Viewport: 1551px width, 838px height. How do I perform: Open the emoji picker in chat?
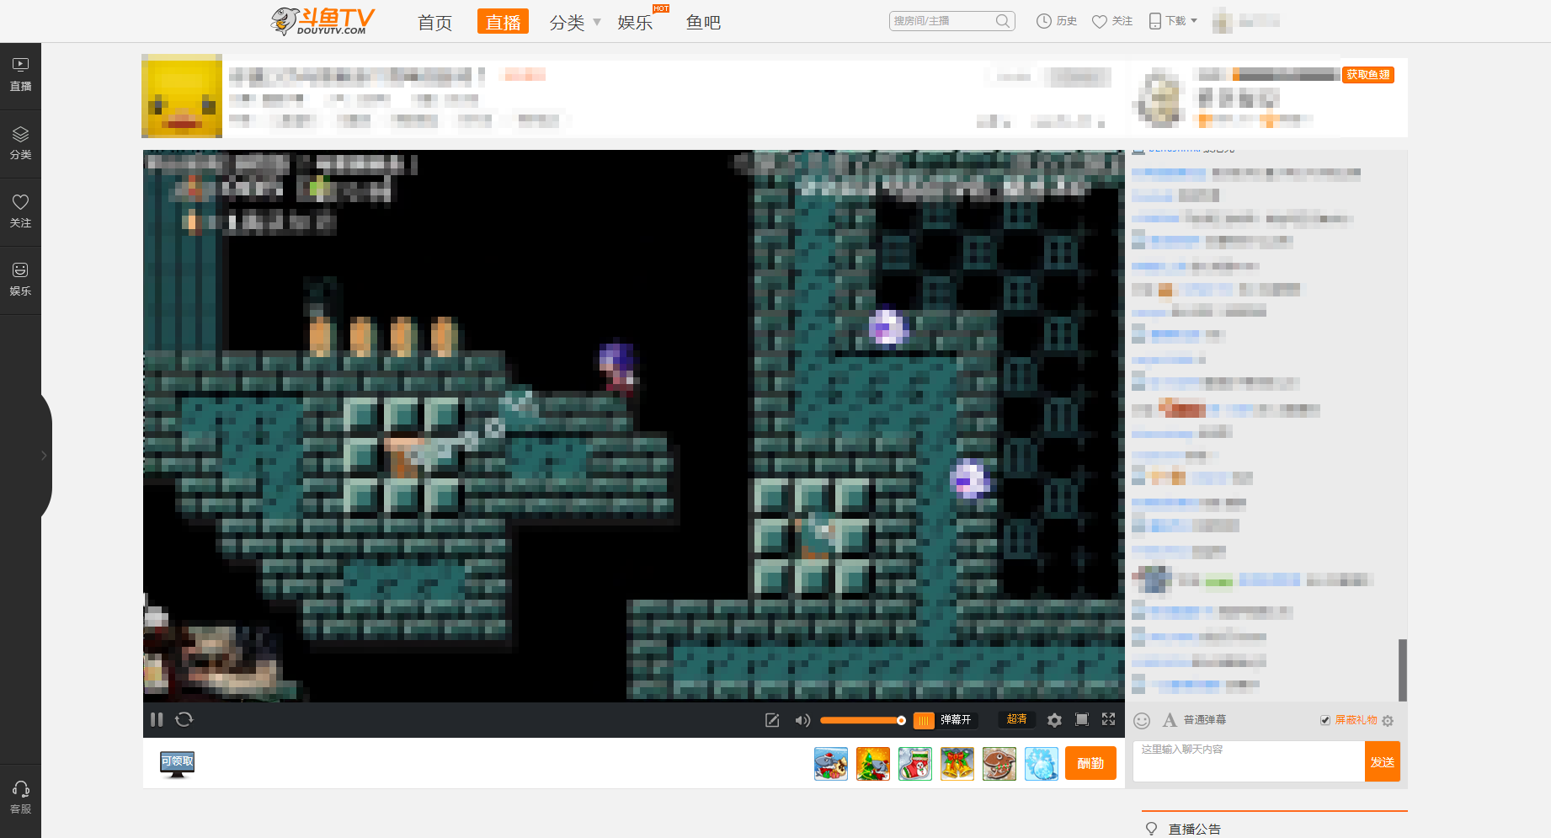(1142, 720)
